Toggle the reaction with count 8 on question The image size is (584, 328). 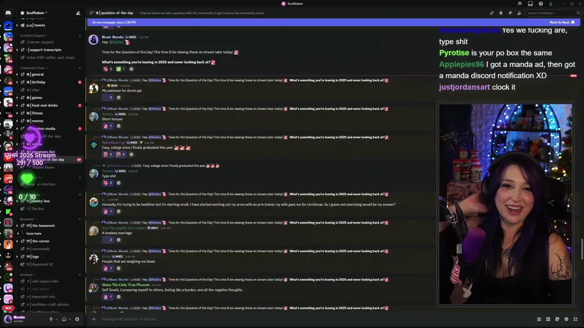(x=108, y=69)
